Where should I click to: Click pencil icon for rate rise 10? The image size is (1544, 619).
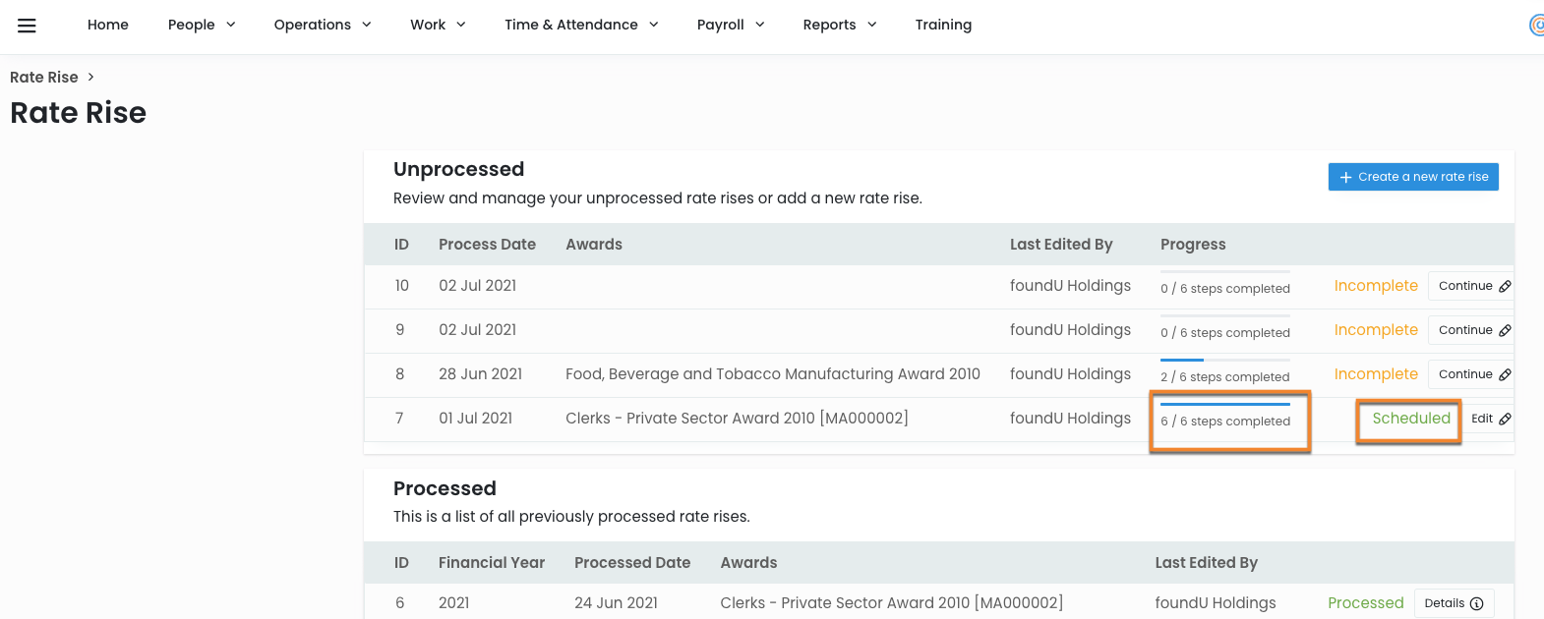coord(1505,287)
